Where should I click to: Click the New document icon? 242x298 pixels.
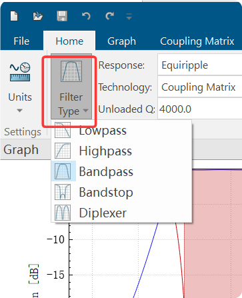point(14,16)
